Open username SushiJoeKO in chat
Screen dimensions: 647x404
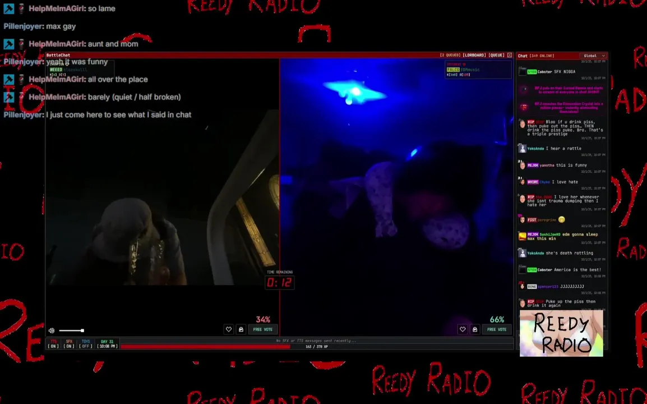coord(549,234)
